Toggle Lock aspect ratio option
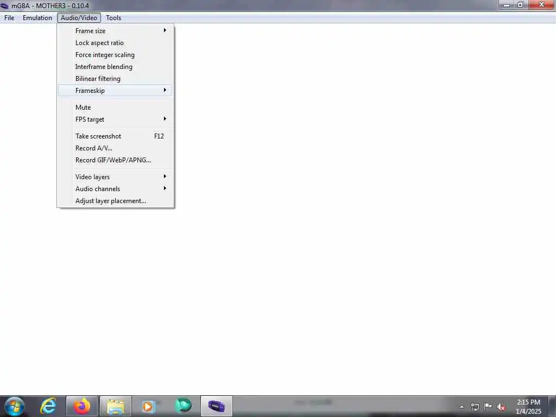This screenshot has height=417, width=556. (x=116, y=43)
